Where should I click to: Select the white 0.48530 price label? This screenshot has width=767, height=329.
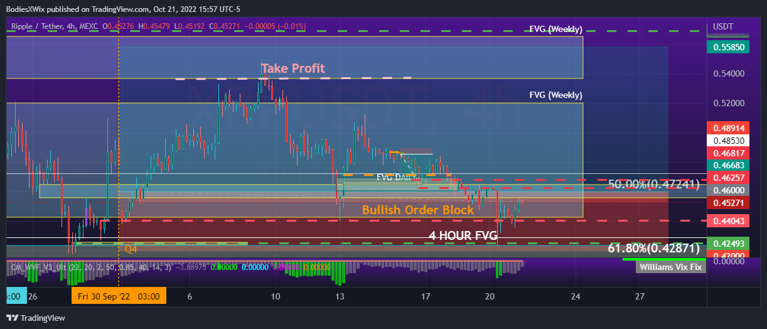[728, 141]
